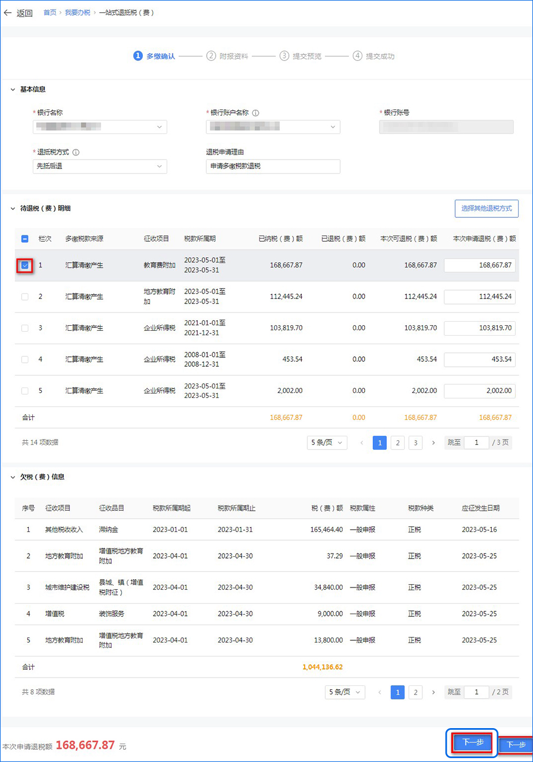Go to next page of 欠税 table
Image resolution: width=533 pixels, height=762 pixels.
pyautogui.click(x=434, y=693)
